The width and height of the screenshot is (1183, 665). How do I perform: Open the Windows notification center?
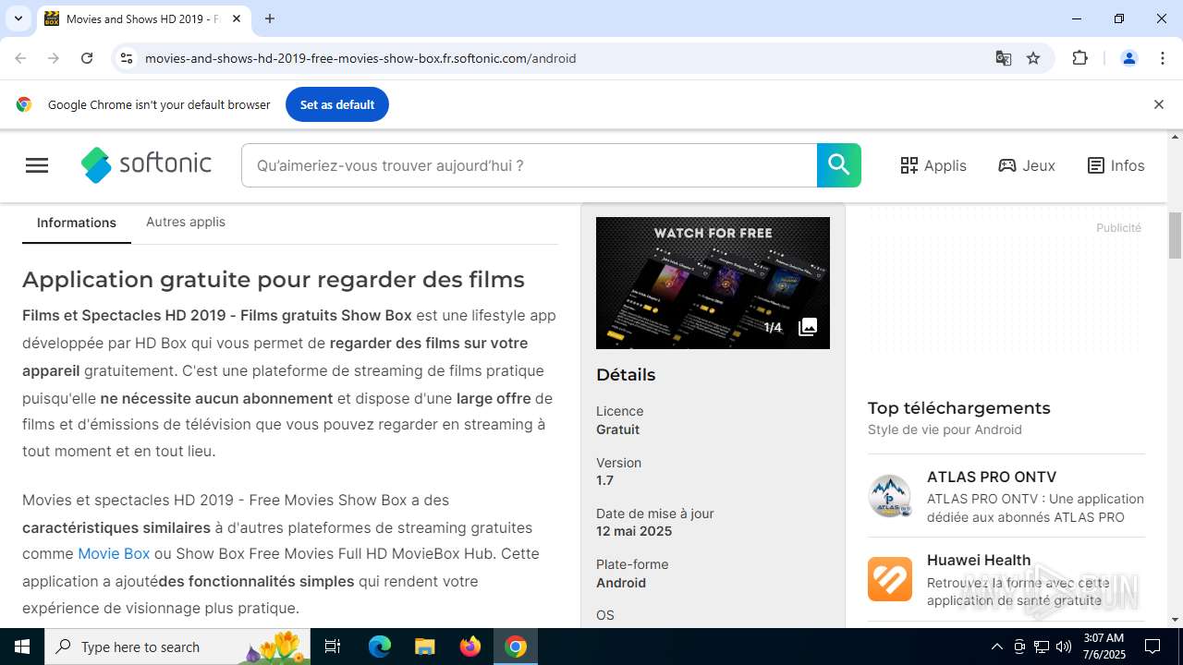pos(1153,647)
